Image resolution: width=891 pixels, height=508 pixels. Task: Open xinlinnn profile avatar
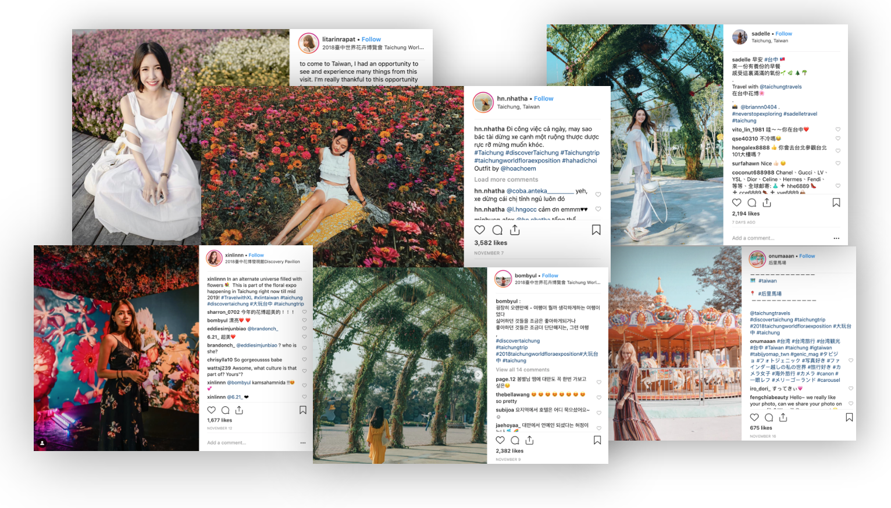point(215,258)
